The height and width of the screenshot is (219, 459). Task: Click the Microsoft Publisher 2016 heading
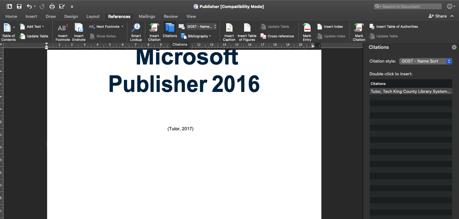[184, 72]
